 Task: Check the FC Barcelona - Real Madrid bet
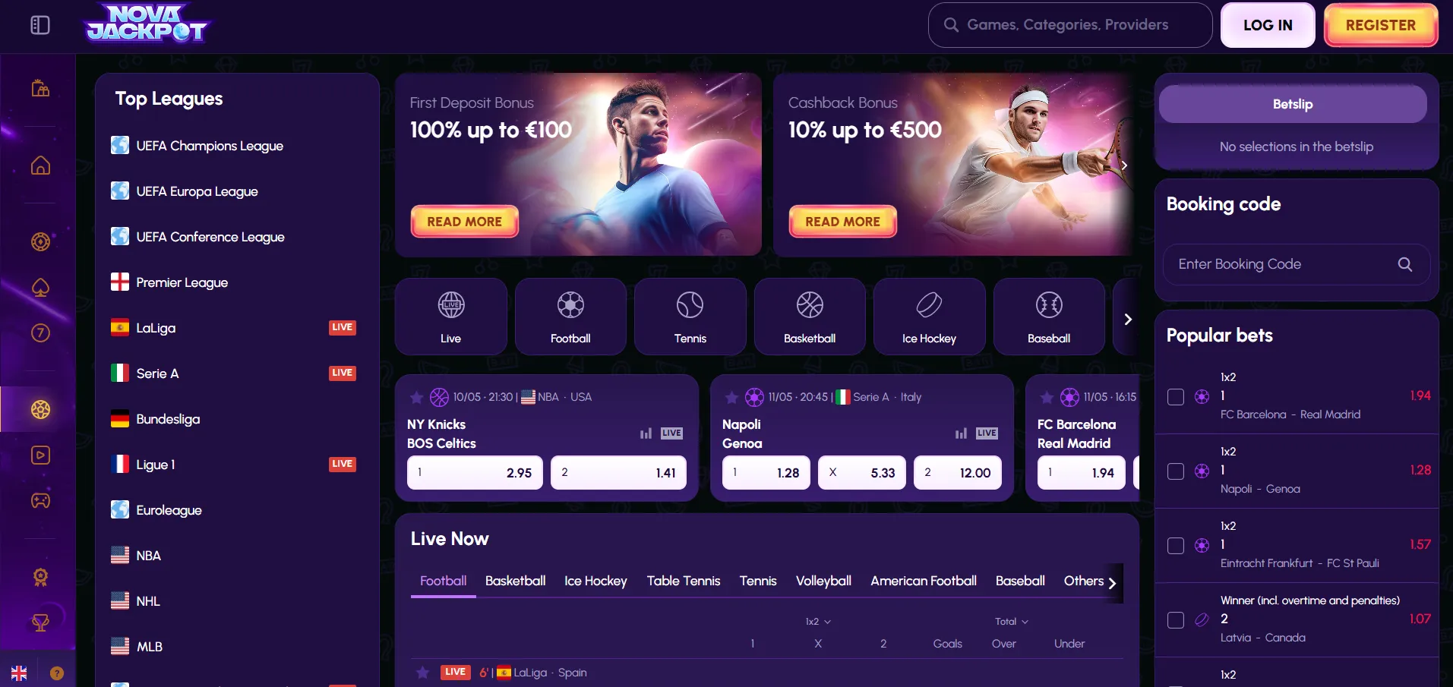tap(1176, 397)
